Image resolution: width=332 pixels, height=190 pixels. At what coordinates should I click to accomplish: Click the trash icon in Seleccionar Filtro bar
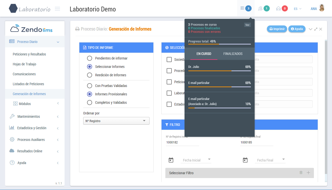pyautogui.click(x=301, y=172)
